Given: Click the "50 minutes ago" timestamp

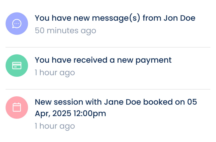Looking at the screenshot, I should (x=65, y=31).
